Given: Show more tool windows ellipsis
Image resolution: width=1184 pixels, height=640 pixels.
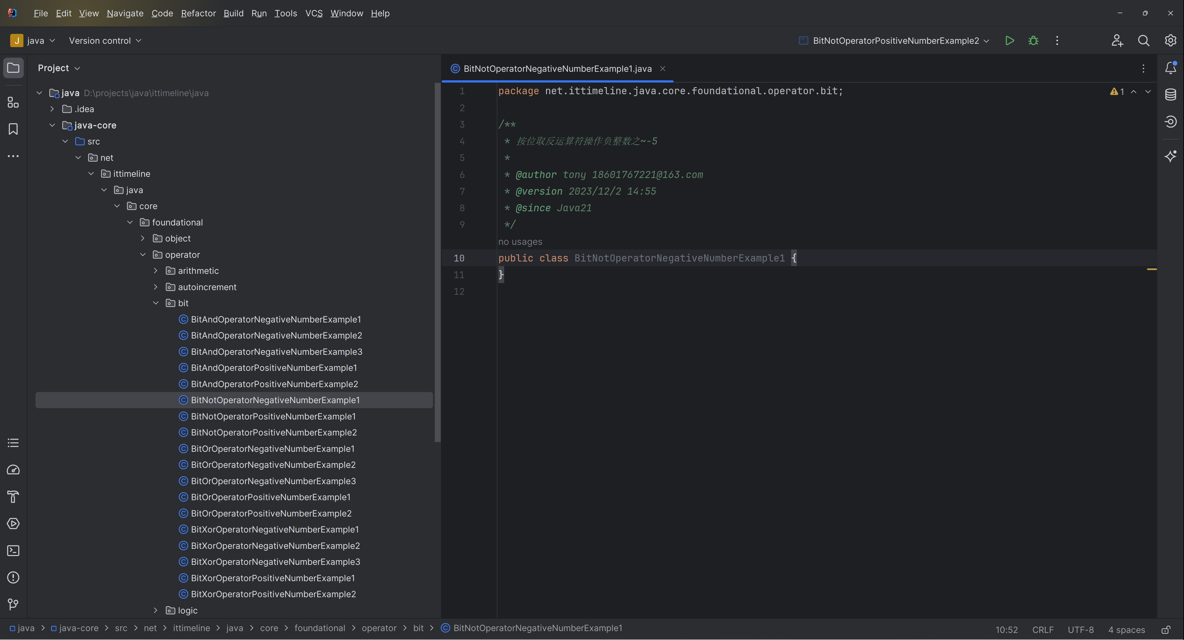Looking at the screenshot, I should 13,156.
